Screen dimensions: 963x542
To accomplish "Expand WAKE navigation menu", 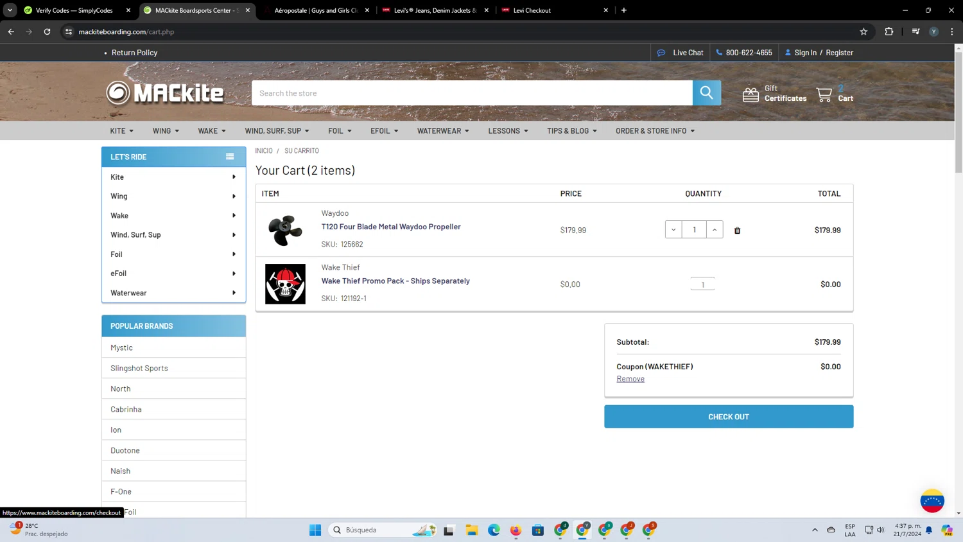I will (211, 131).
